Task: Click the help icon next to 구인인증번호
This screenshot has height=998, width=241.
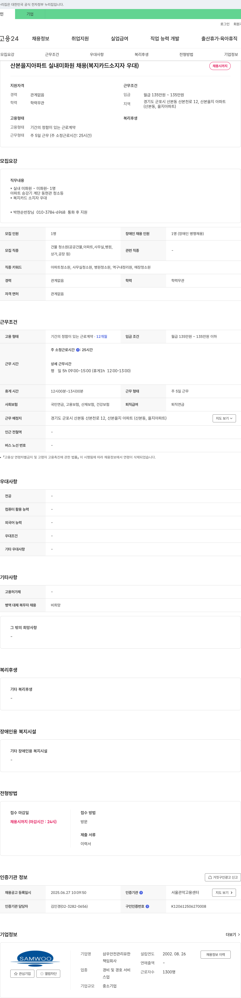Action: (147, 906)
